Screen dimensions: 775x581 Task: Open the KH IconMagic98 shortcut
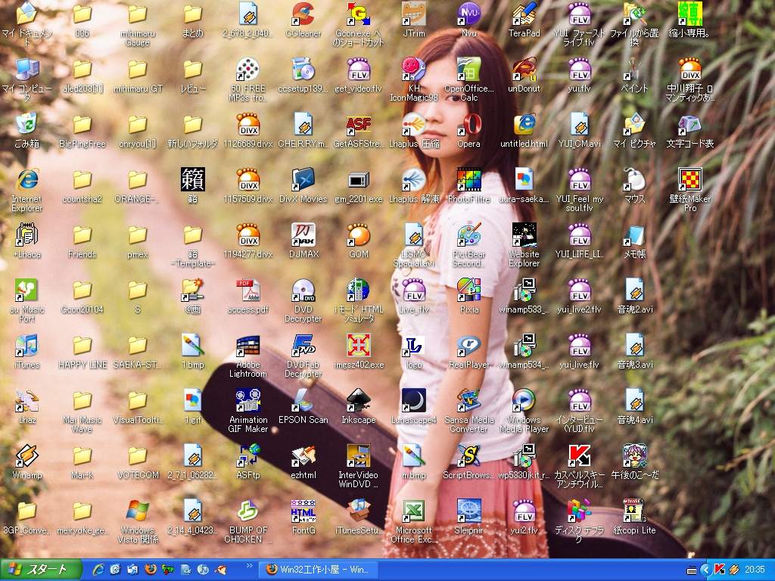(414, 69)
